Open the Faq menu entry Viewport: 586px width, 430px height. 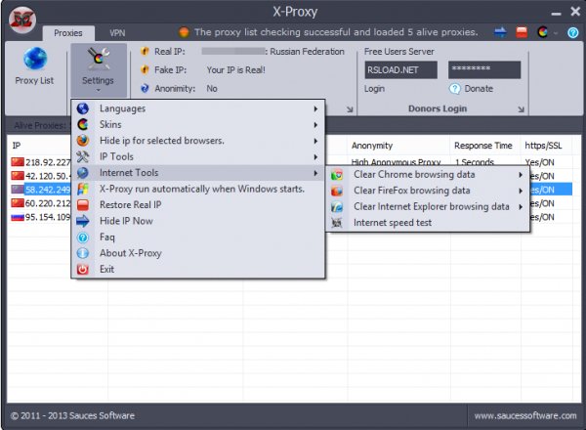[197, 237]
